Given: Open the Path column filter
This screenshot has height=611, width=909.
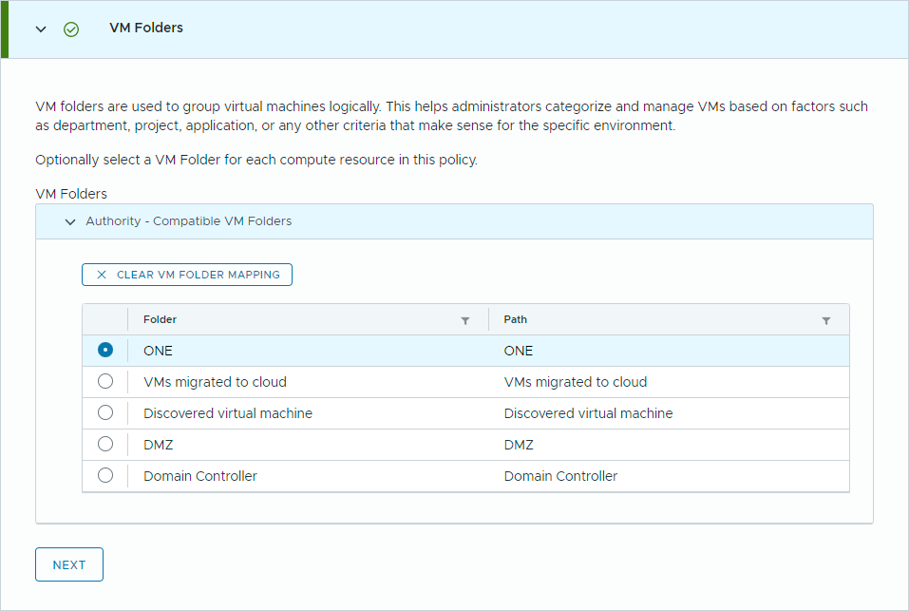Looking at the screenshot, I should click(x=826, y=320).
